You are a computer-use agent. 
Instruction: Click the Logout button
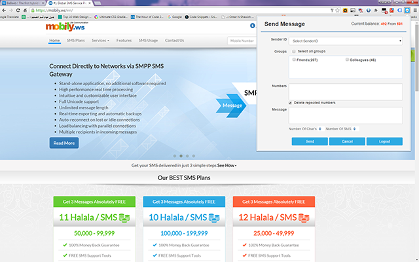point(384,141)
